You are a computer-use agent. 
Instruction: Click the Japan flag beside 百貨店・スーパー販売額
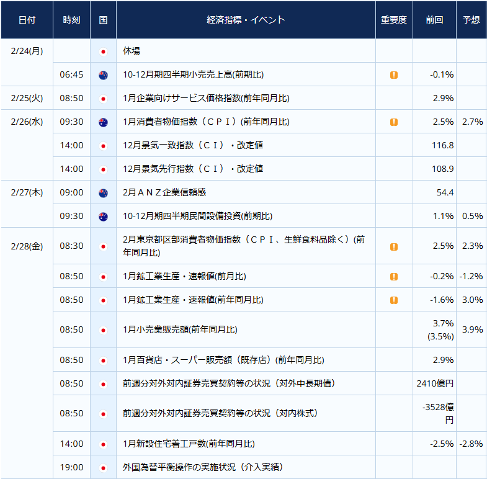click(103, 360)
